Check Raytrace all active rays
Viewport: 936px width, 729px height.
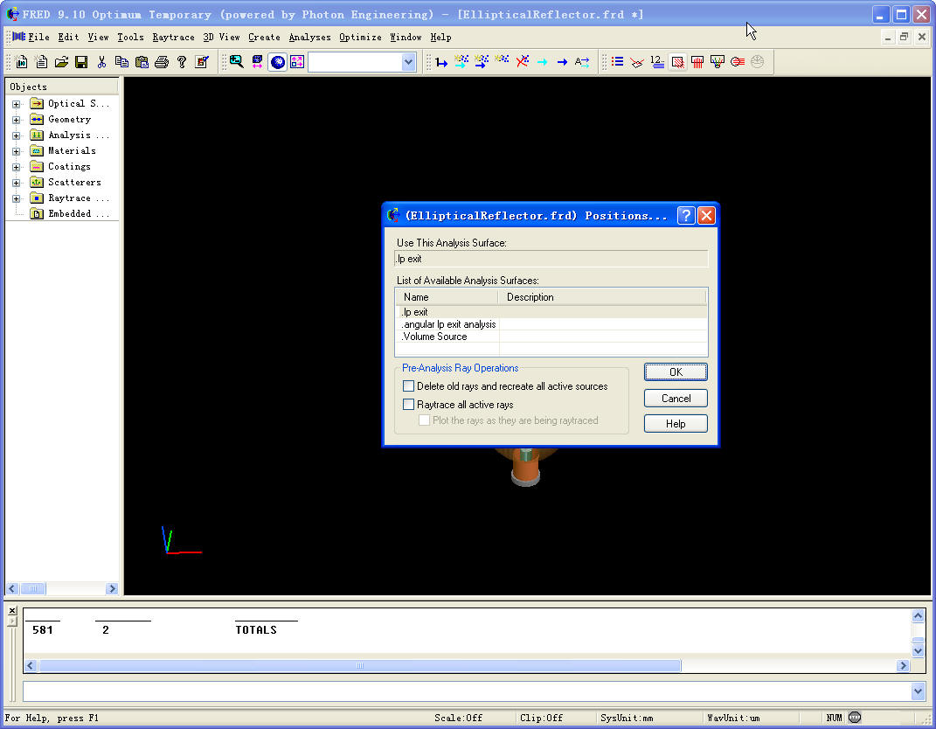pyautogui.click(x=408, y=404)
